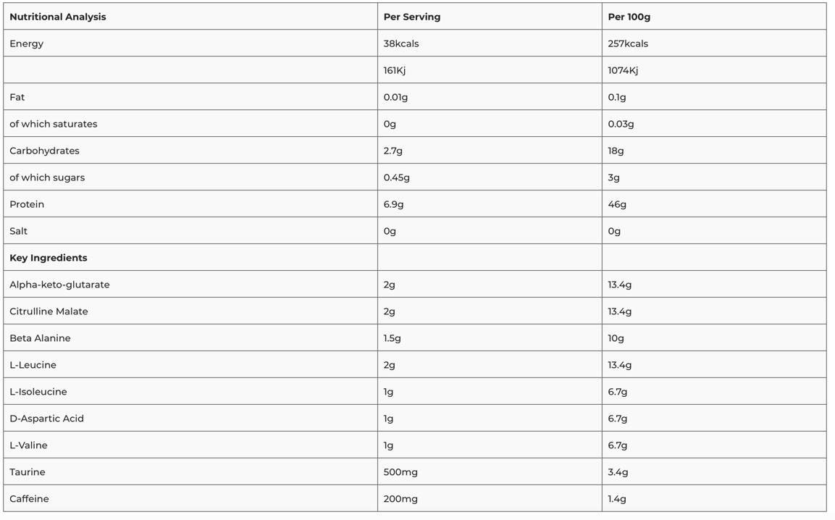The height and width of the screenshot is (520, 835).
Task: Select the Key Ingredients heading cell
Action: pyautogui.click(x=49, y=258)
